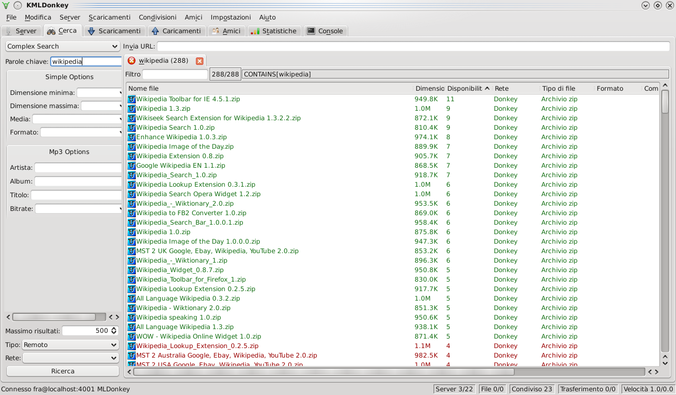Open the Dimensione massima dropdown

pyautogui.click(x=102, y=106)
